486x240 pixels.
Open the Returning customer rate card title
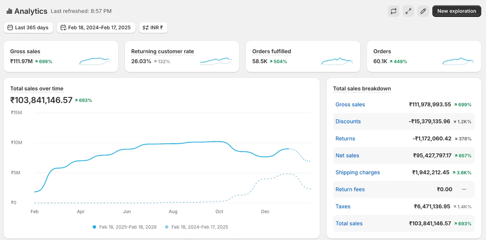point(162,51)
